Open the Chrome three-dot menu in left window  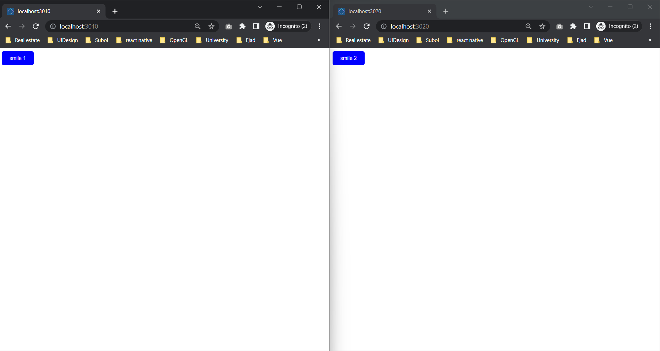319,26
